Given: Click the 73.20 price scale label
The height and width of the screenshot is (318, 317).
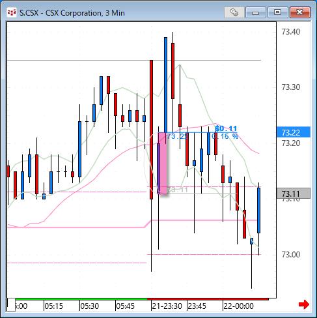Looking at the screenshot, I should pos(291,143).
